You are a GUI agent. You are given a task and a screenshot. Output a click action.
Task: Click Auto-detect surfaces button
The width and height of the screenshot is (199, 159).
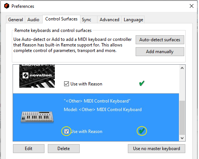tap(160, 40)
